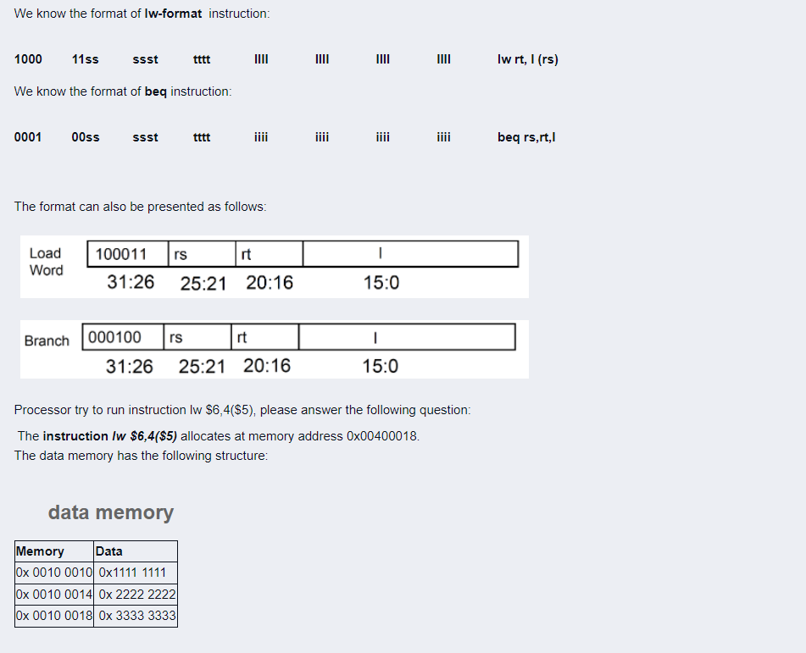
Task: Click data value "0x 3333 3333"
Action: click(x=136, y=616)
